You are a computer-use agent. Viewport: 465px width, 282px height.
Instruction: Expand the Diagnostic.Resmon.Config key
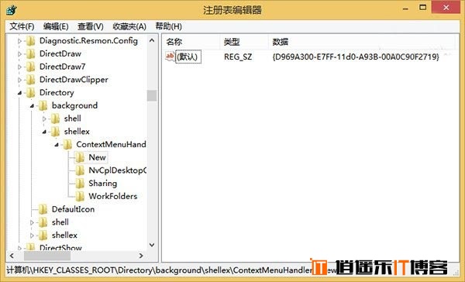click(x=19, y=41)
